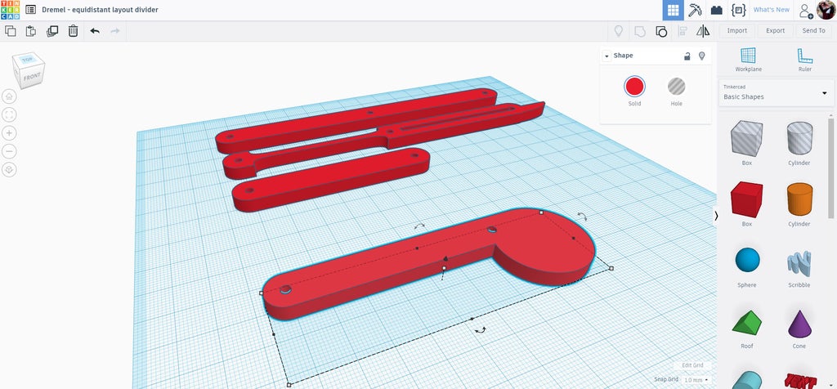837x389 pixels.
Task: Click the Show all lightbulb icon
Action: pyautogui.click(x=619, y=31)
